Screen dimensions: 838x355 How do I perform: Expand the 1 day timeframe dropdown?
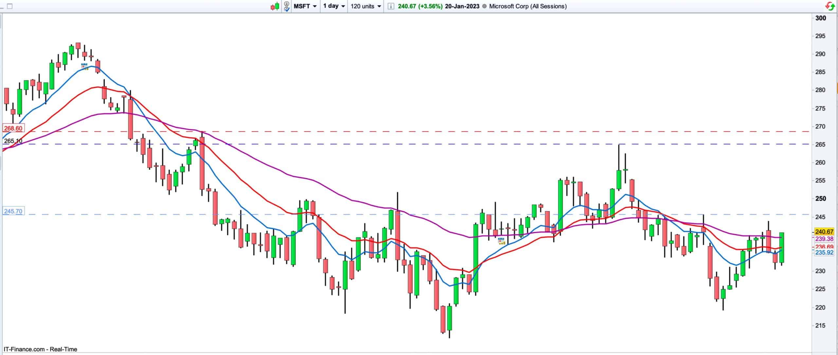coord(334,6)
